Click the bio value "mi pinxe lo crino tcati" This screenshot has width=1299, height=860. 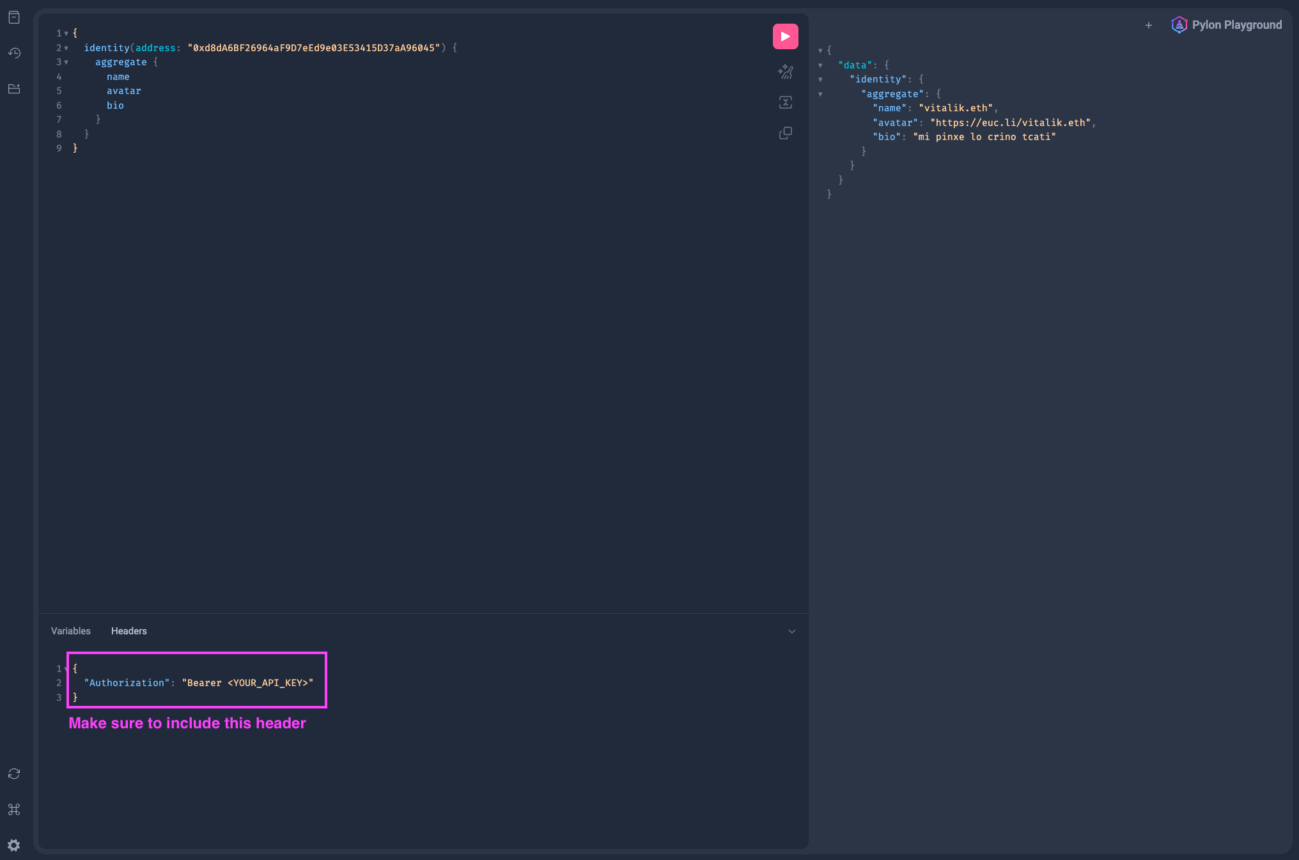[984, 137]
